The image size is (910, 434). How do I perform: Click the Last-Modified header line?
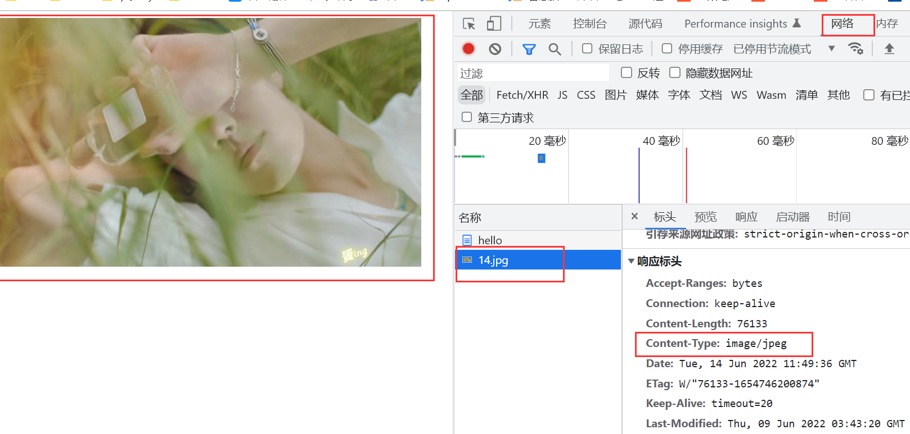(x=775, y=424)
